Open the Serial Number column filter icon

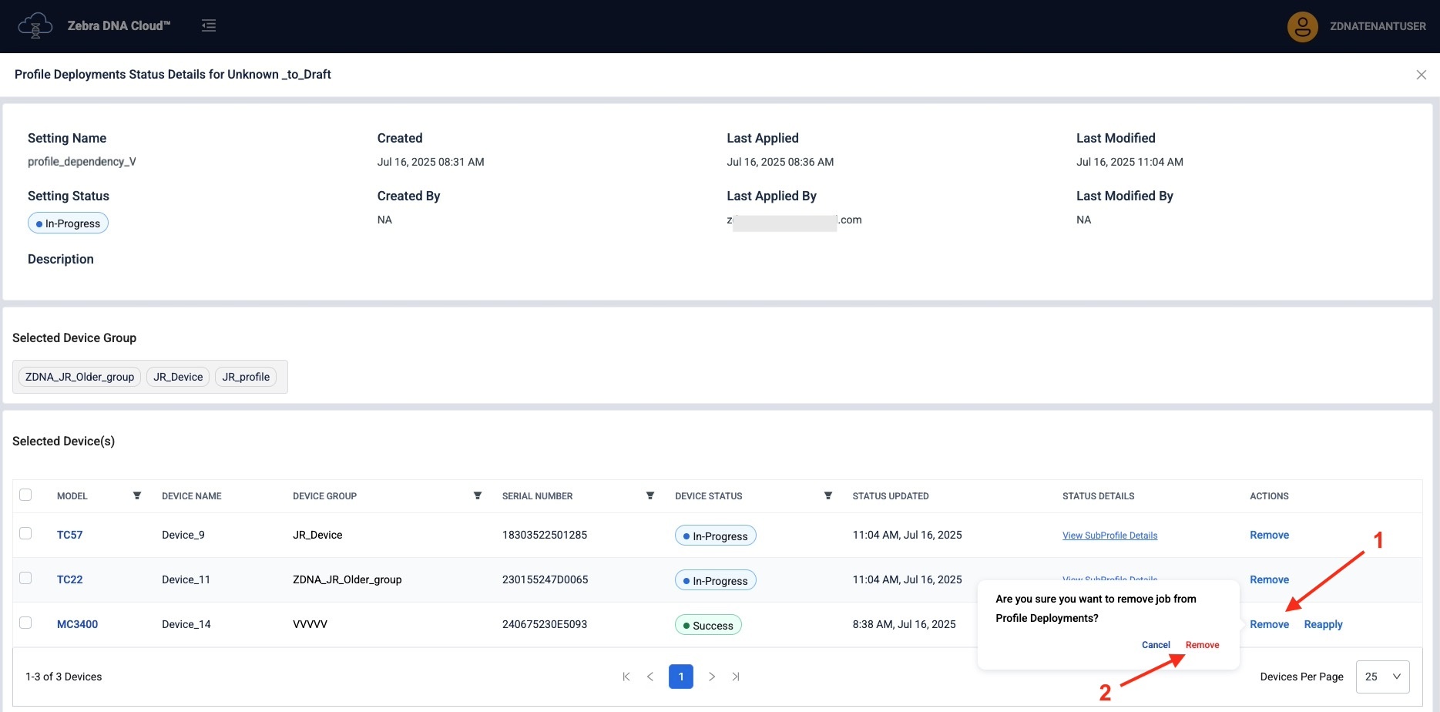[650, 495]
